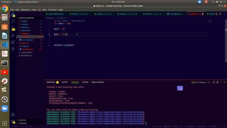Click the minimap in editor

pyautogui.click(x=211, y=21)
